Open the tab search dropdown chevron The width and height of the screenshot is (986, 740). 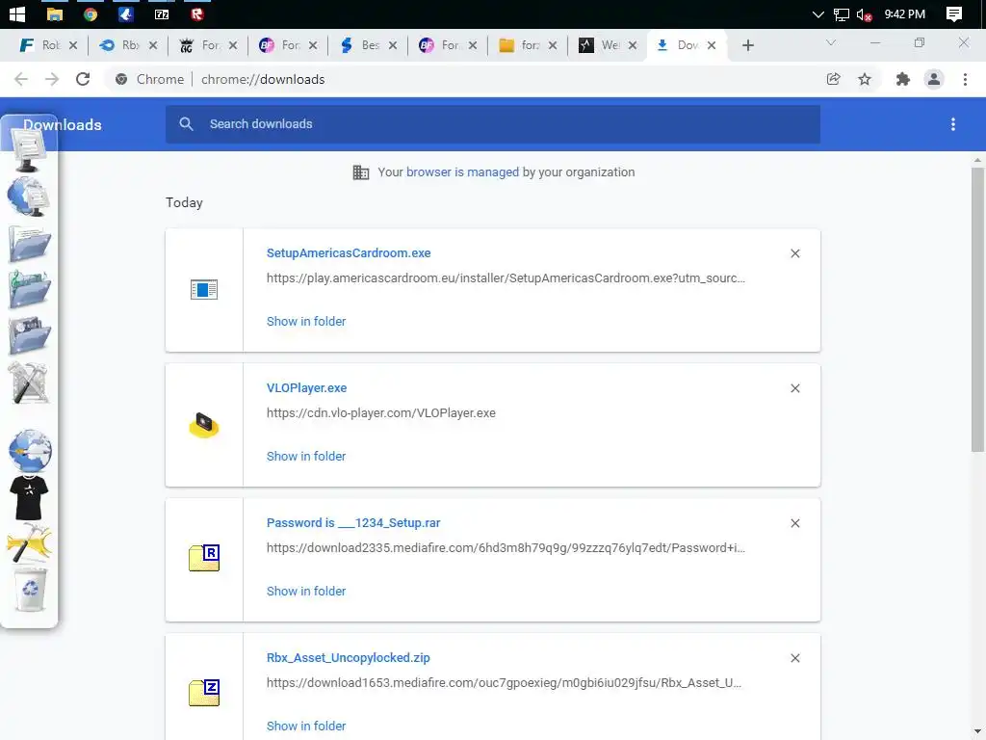(831, 42)
